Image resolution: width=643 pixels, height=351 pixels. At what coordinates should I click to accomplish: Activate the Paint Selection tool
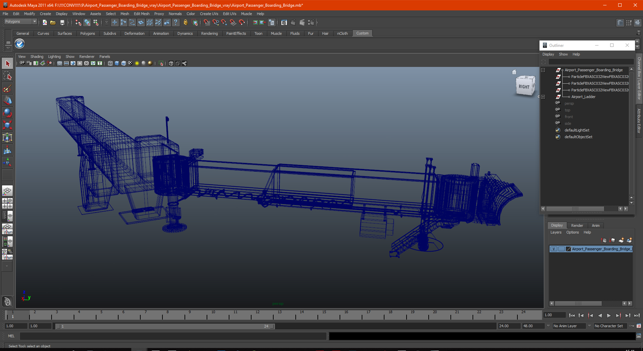point(7,88)
